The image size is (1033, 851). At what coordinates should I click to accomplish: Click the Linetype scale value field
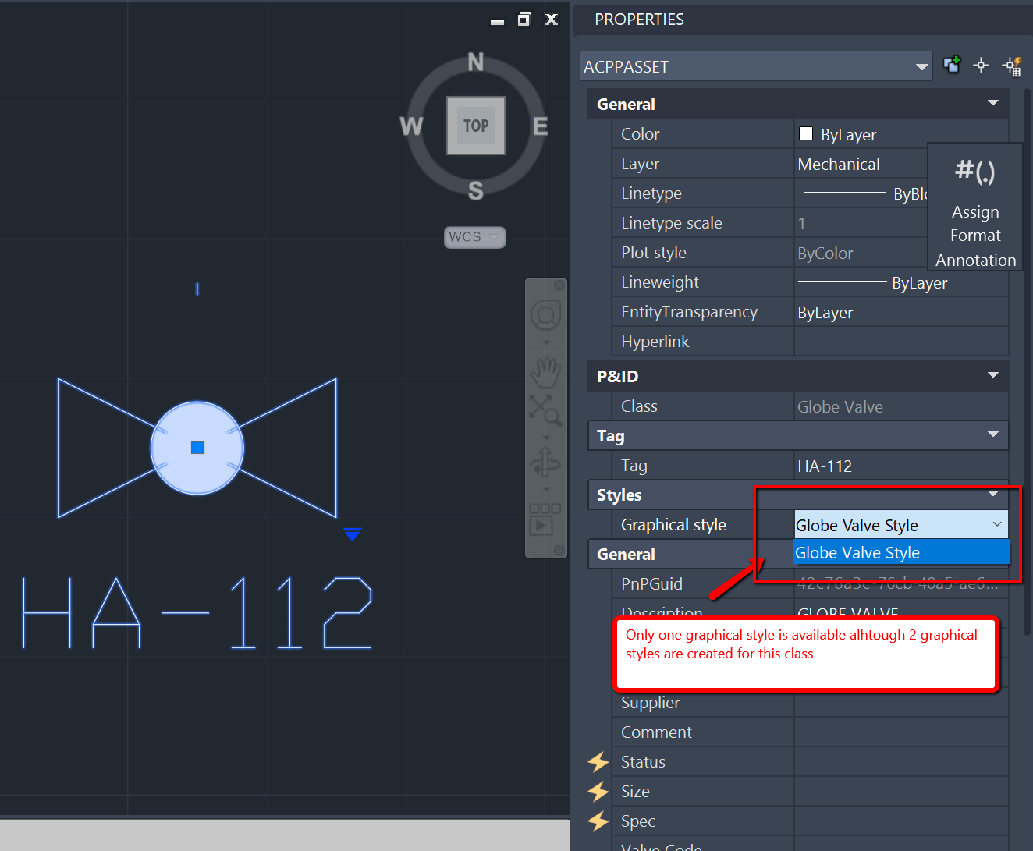(x=861, y=223)
